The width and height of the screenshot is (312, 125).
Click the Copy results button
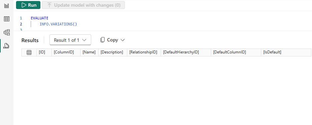point(109,40)
